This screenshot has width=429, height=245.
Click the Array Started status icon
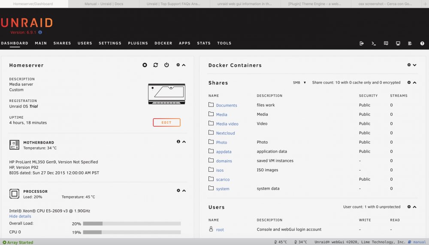[4, 242]
